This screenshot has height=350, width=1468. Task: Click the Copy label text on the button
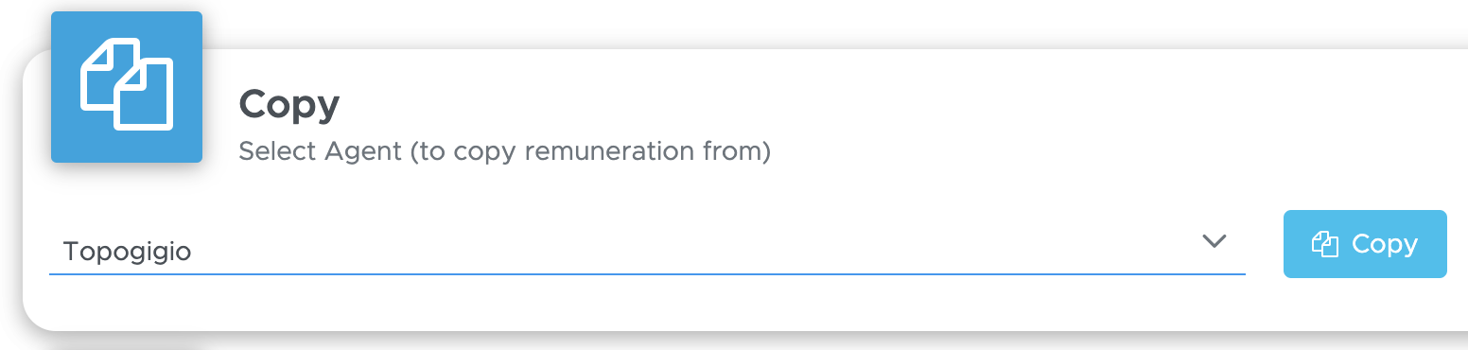click(x=1385, y=245)
